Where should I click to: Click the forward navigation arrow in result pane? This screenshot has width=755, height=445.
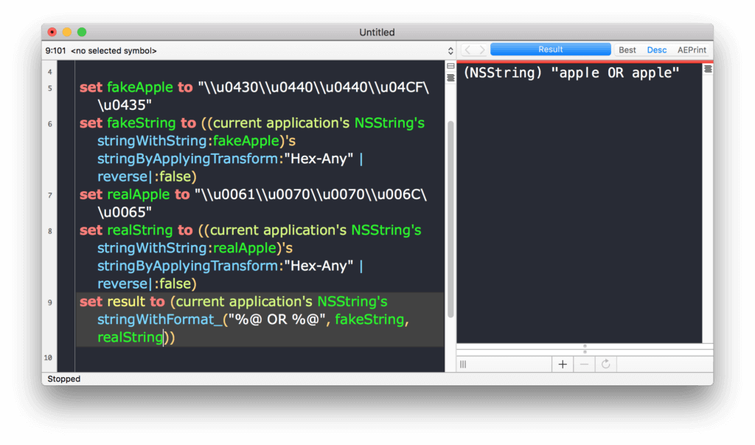[481, 50]
